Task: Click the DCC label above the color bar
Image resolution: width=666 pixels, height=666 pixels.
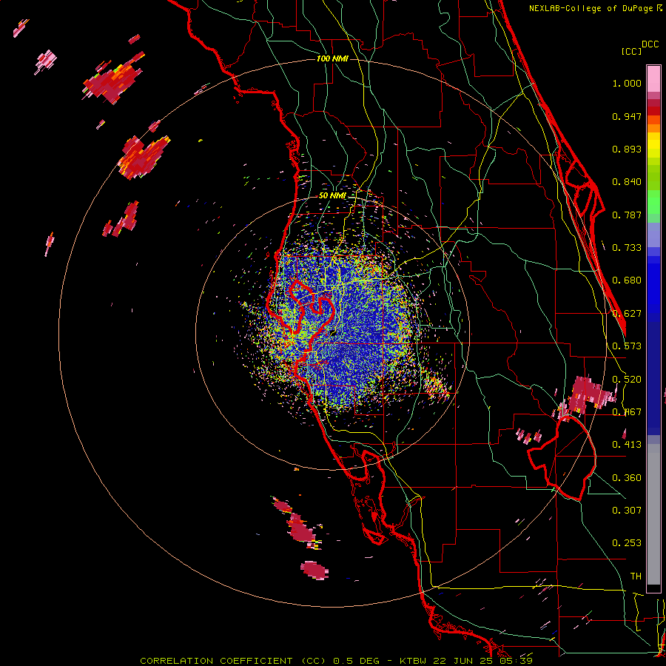Action: point(650,44)
